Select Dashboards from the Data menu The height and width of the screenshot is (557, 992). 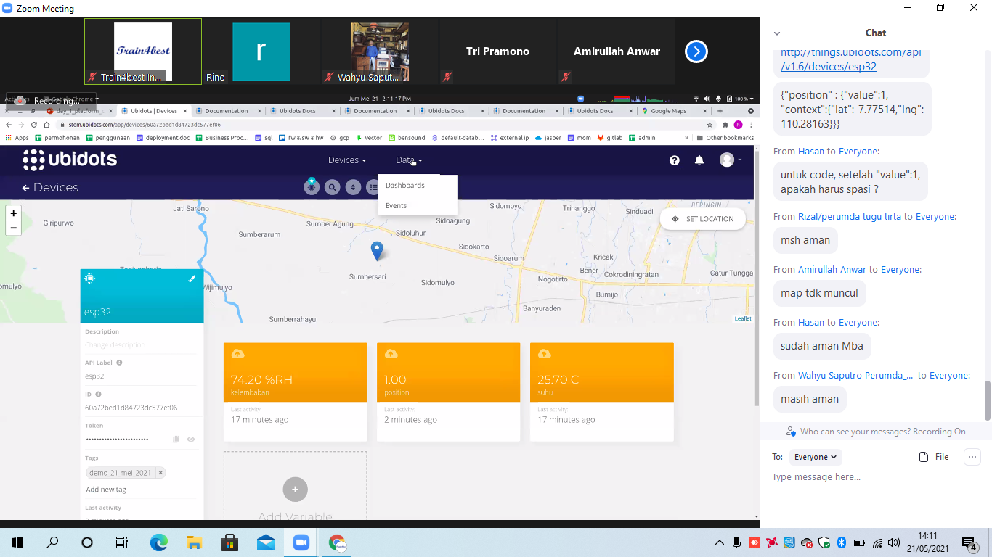(x=405, y=186)
